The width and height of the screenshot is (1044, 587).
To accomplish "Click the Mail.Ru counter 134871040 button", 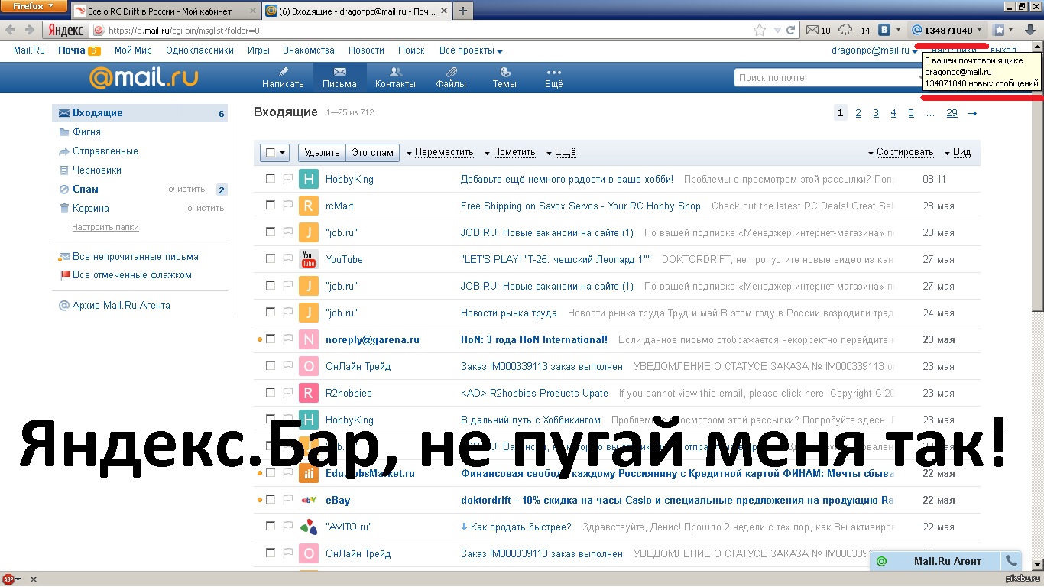I will (x=946, y=30).
